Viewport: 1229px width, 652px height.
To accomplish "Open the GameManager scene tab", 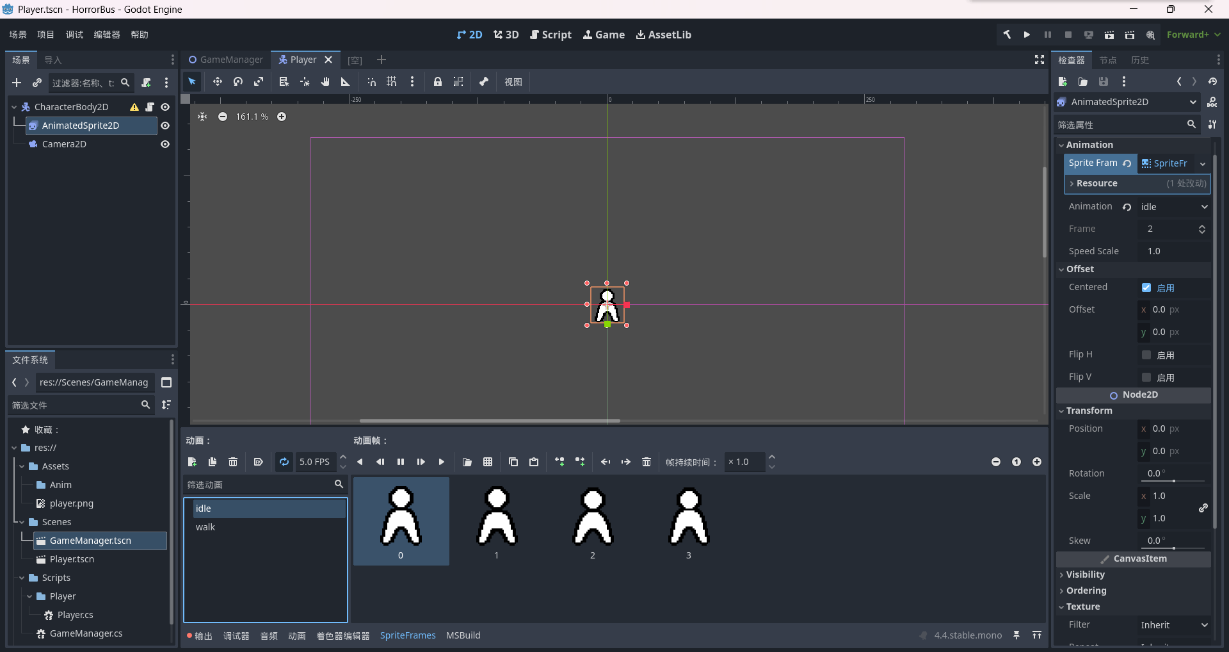I will tap(226, 60).
